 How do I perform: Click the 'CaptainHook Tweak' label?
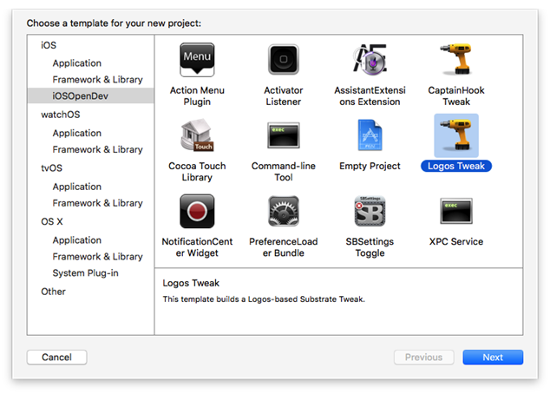tap(456, 95)
